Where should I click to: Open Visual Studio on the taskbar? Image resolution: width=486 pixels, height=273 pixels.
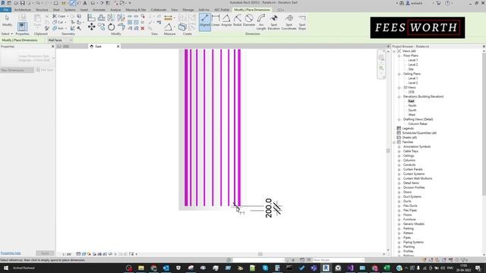pyautogui.click(x=350, y=268)
